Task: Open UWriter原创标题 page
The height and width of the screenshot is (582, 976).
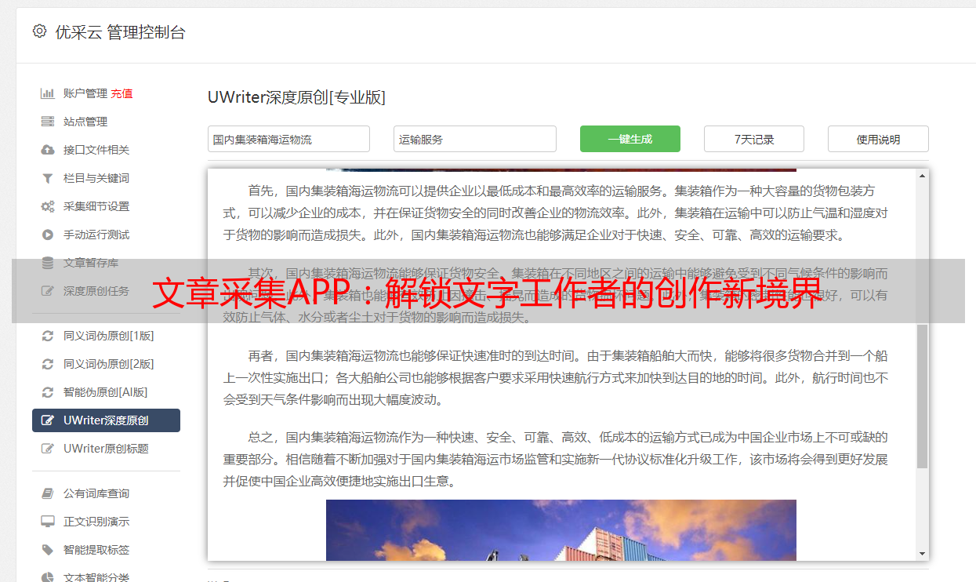Action: point(106,449)
